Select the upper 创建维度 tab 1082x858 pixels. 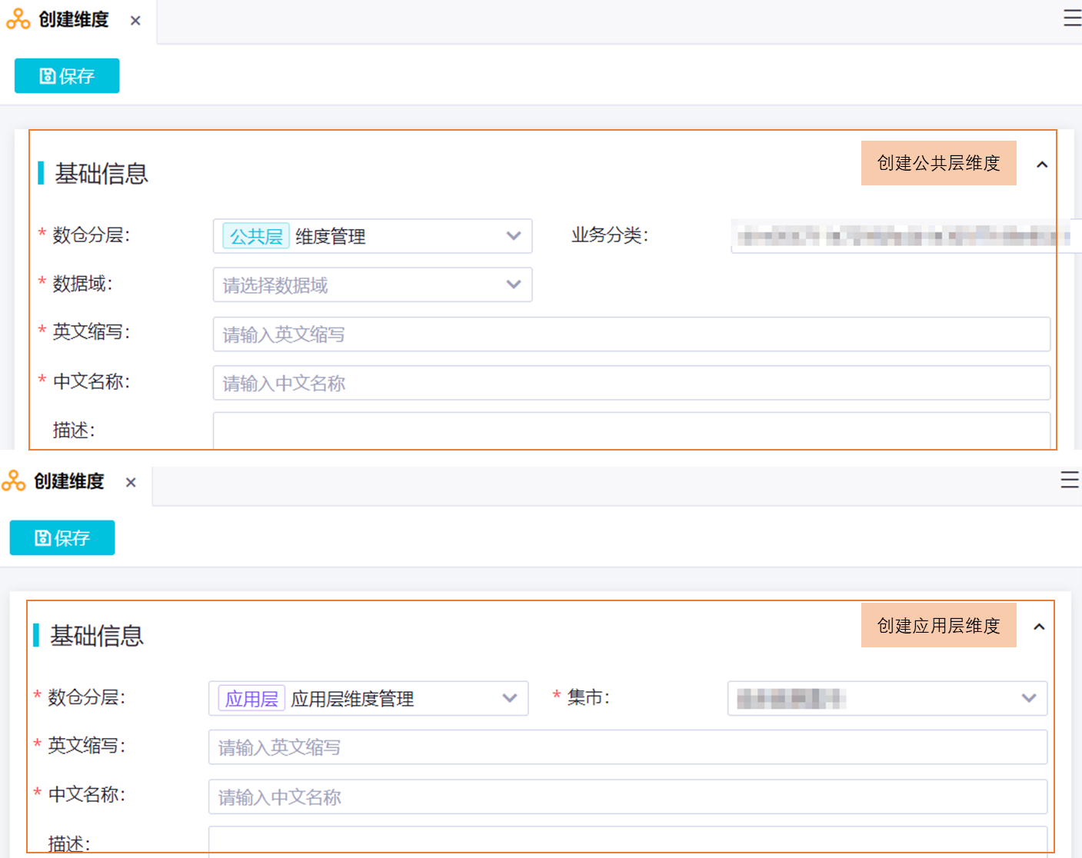pos(74,20)
